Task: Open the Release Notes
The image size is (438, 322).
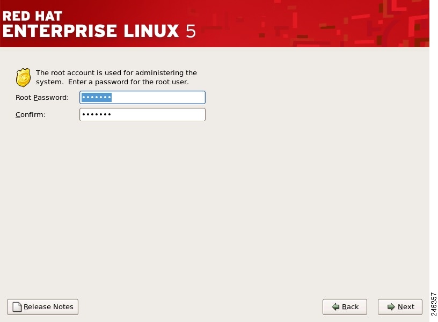Action: click(x=43, y=307)
